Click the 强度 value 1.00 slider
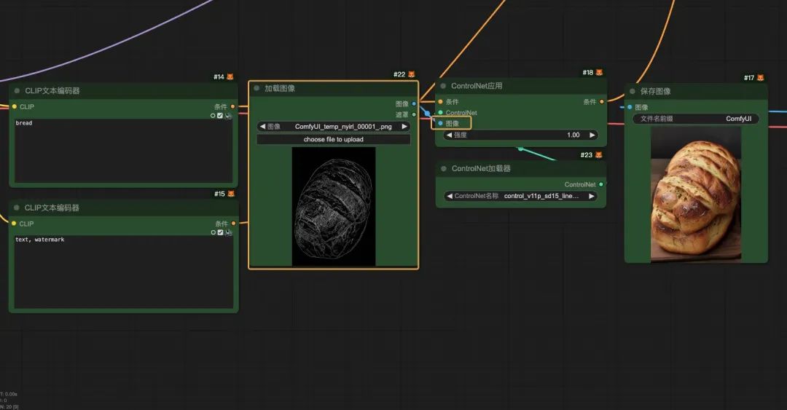 pyautogui.click(x=521, y=135)
